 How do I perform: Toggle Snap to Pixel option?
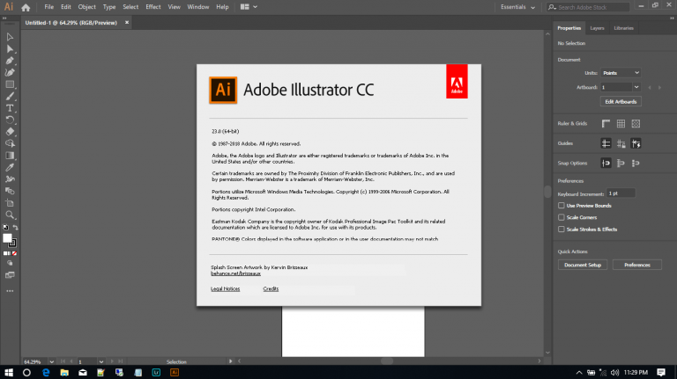click(x=621, y=164)
